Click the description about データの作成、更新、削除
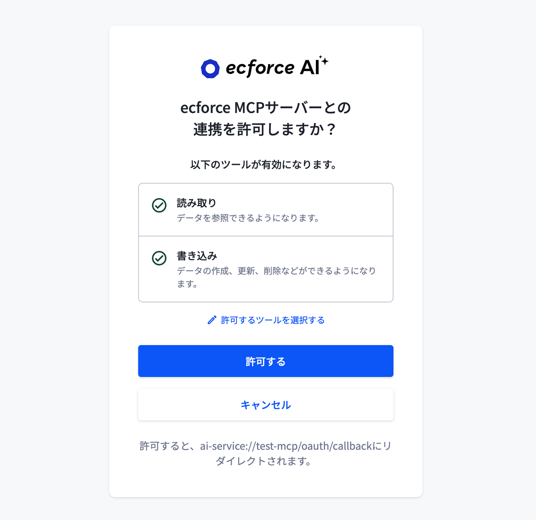The image size is (536, 520). click(x=277, y=277)
